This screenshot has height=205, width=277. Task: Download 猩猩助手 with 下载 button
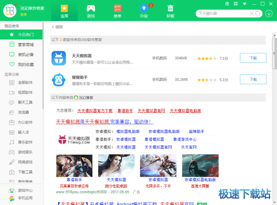click(x=253, y=79)
